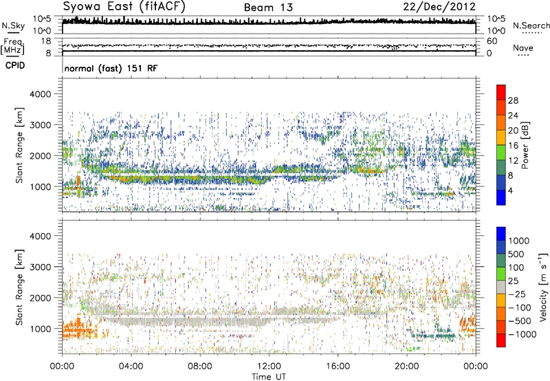Click the 'Freq. [MHz]' axis label
550x381 pixels.
point(13,47)
